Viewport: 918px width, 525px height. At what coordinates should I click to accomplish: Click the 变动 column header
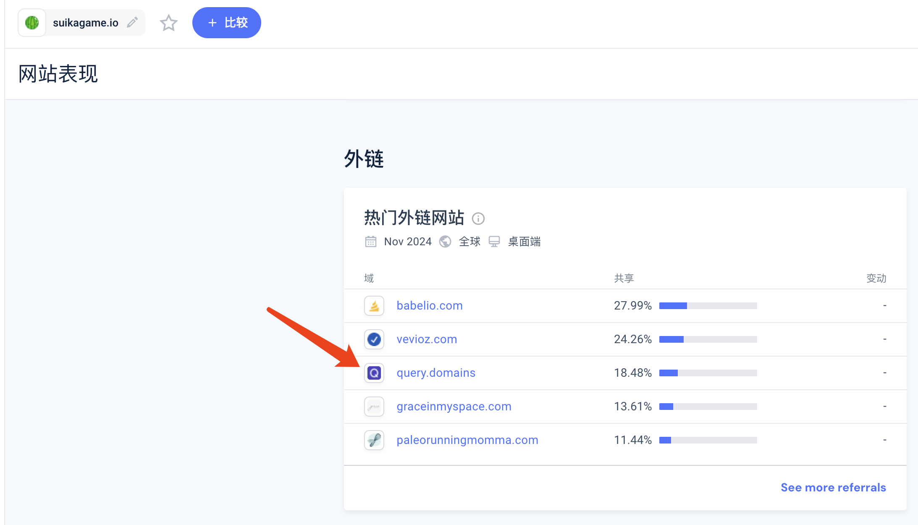(x=876, y=278)
